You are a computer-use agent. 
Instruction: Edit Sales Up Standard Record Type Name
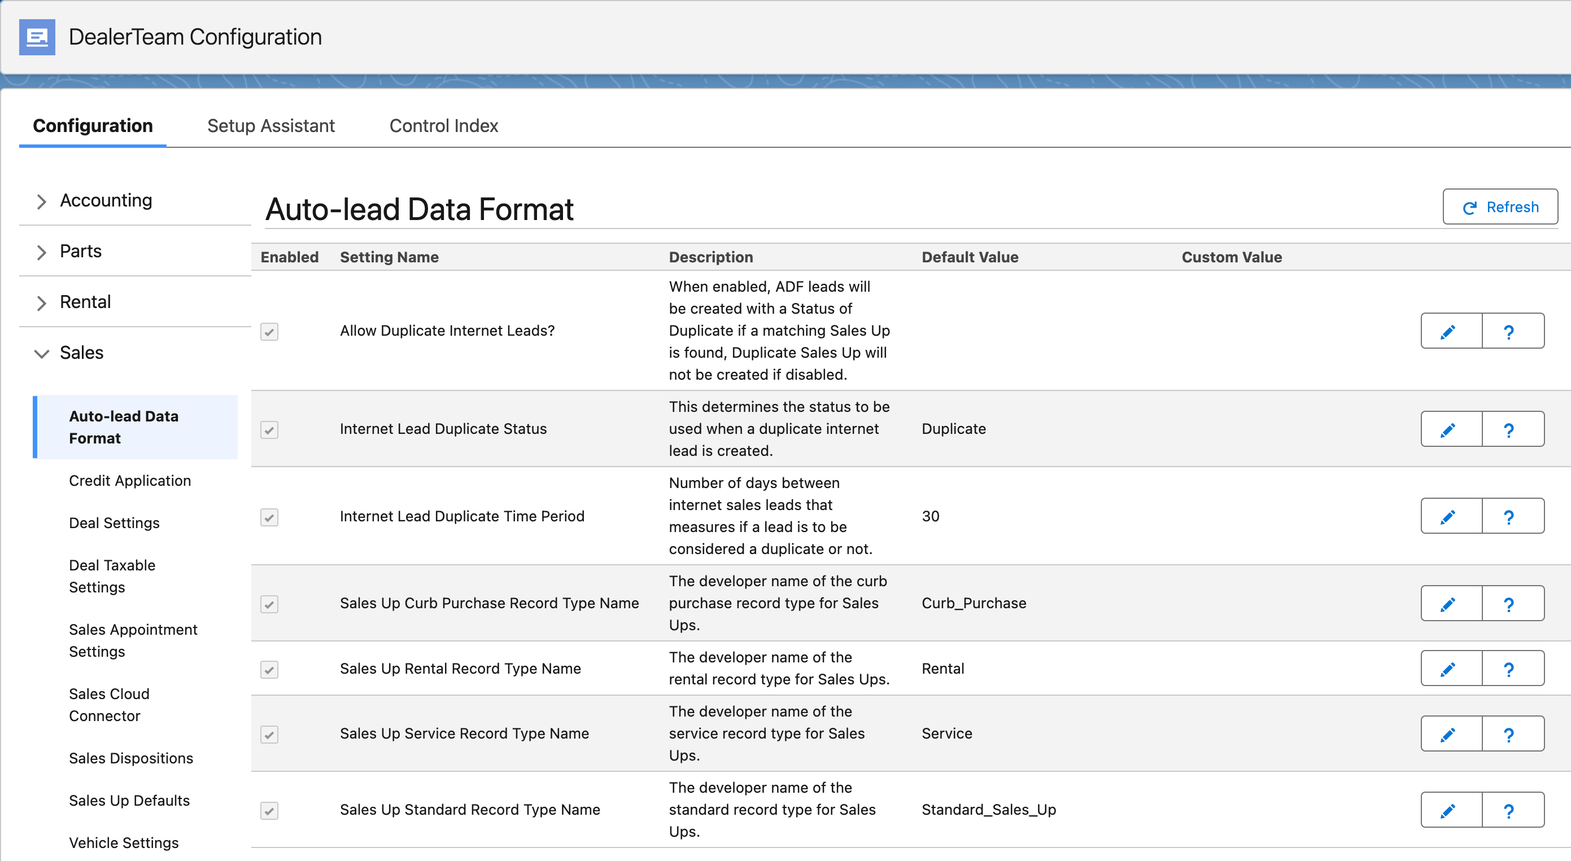pyautogui.click(x=1451, y=810)
